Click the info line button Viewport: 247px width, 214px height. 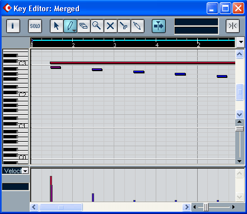(x=13, y=26)
